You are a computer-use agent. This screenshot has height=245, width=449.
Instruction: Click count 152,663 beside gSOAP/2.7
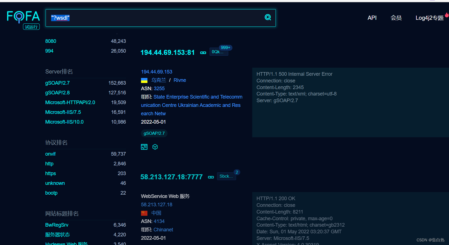tap(117, 83)
